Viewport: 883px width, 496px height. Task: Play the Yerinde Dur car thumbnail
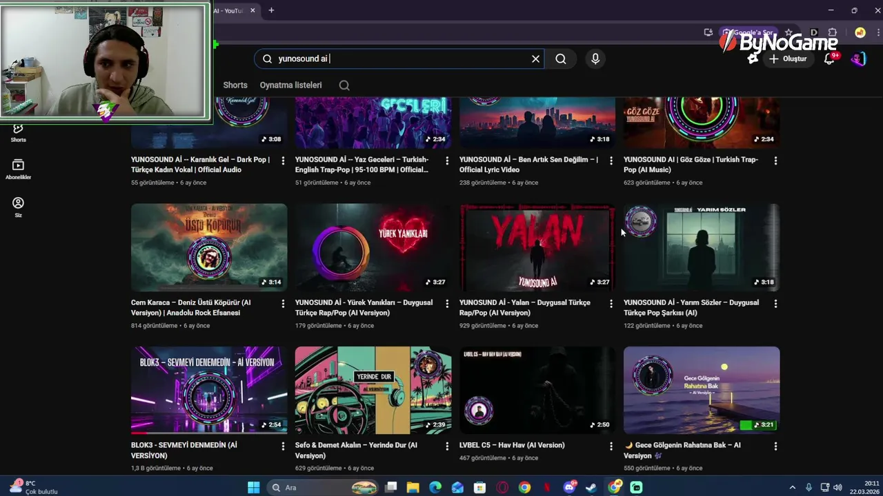(373, 390)
